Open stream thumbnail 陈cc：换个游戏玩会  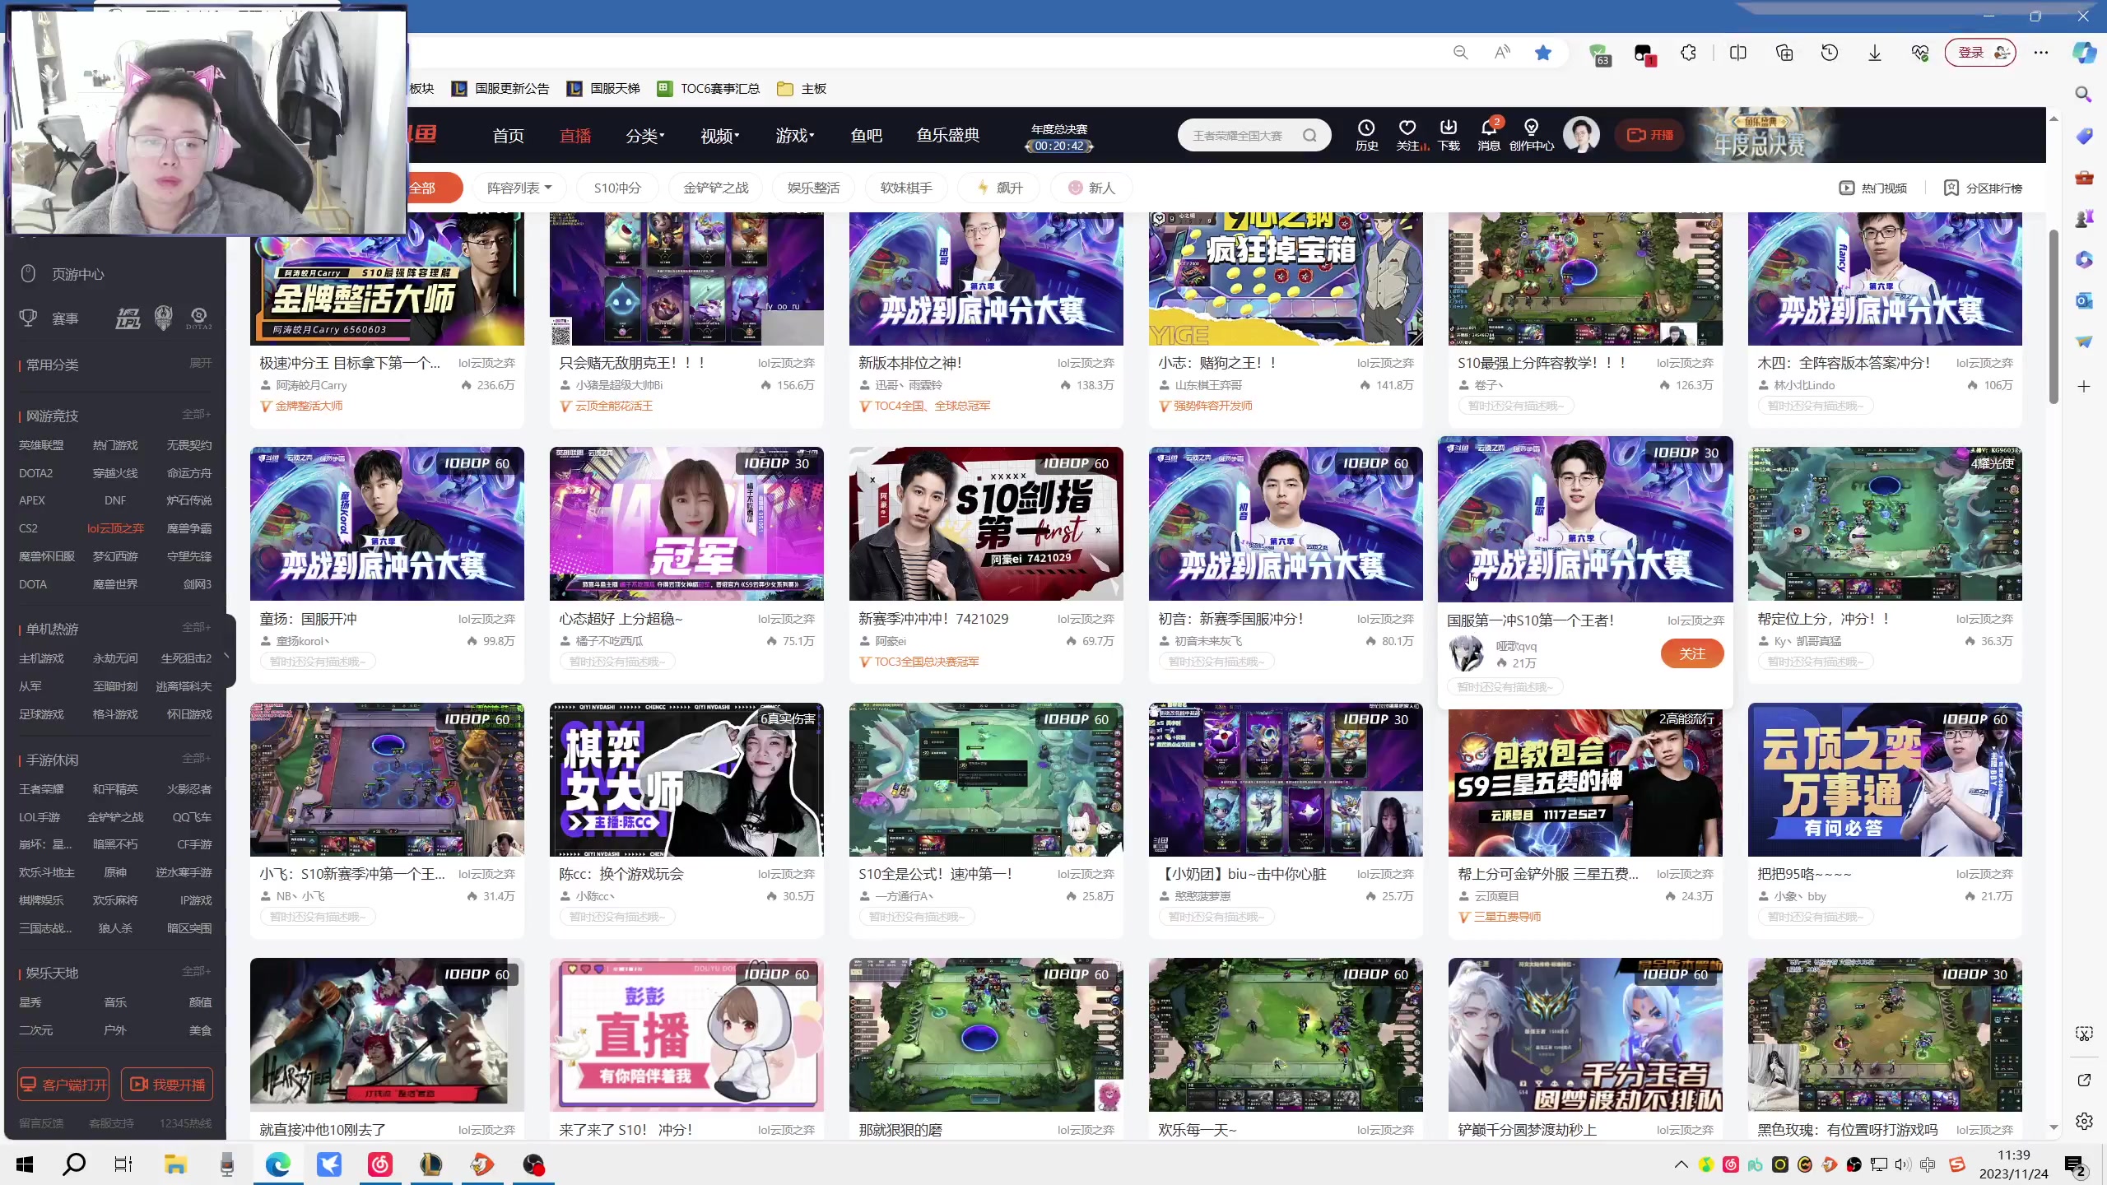[x=686, y=779]
